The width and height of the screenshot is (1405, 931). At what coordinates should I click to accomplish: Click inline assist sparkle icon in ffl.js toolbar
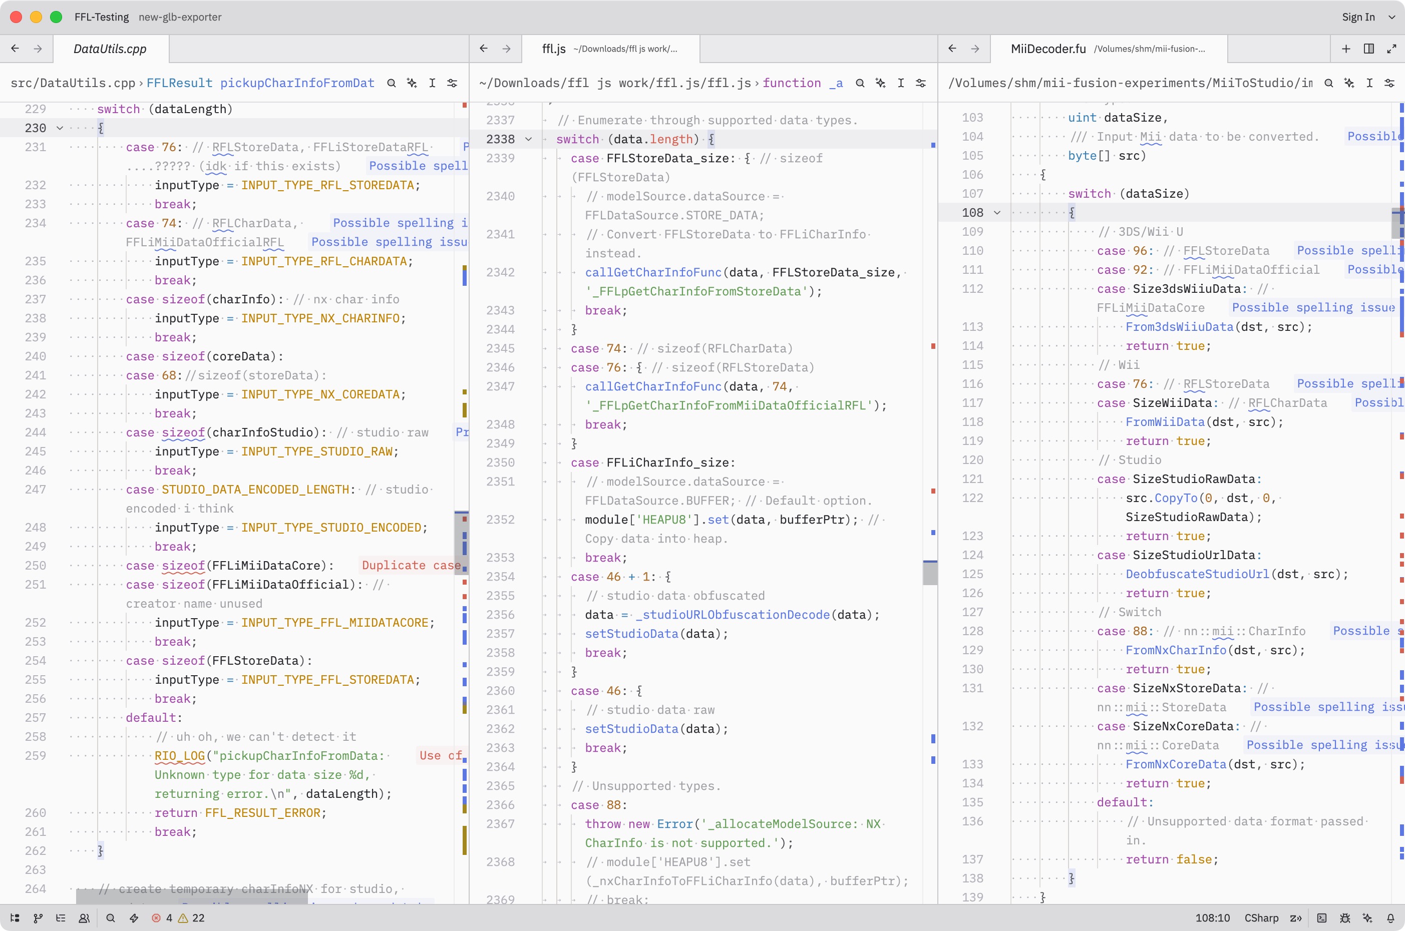tap(880, 83)
